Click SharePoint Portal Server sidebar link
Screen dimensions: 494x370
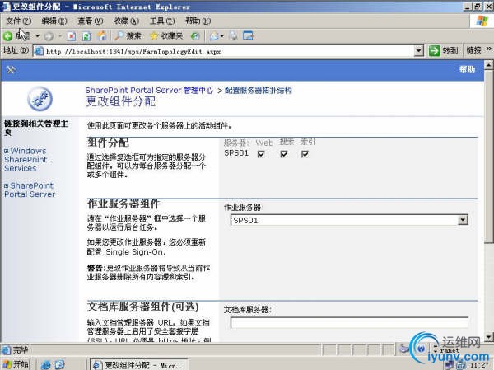[30, 190]
